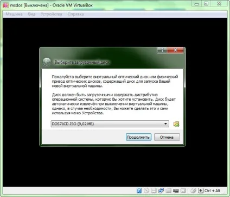Click the Выберите загрузочный диск title text

tap(82, 62)
